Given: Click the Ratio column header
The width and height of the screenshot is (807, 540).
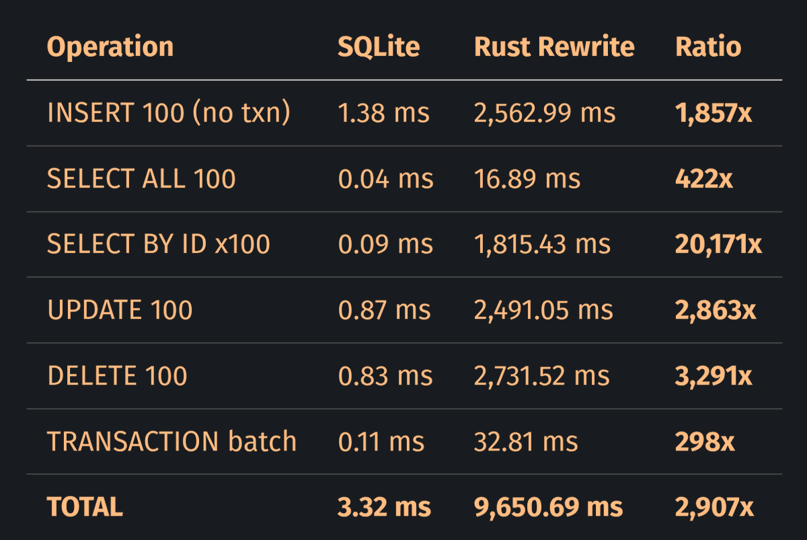Looking at the screenshot, I should click(708, 47).
